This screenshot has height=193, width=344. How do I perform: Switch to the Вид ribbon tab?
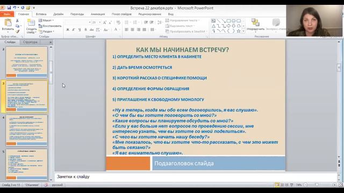(x=171, y=14)
